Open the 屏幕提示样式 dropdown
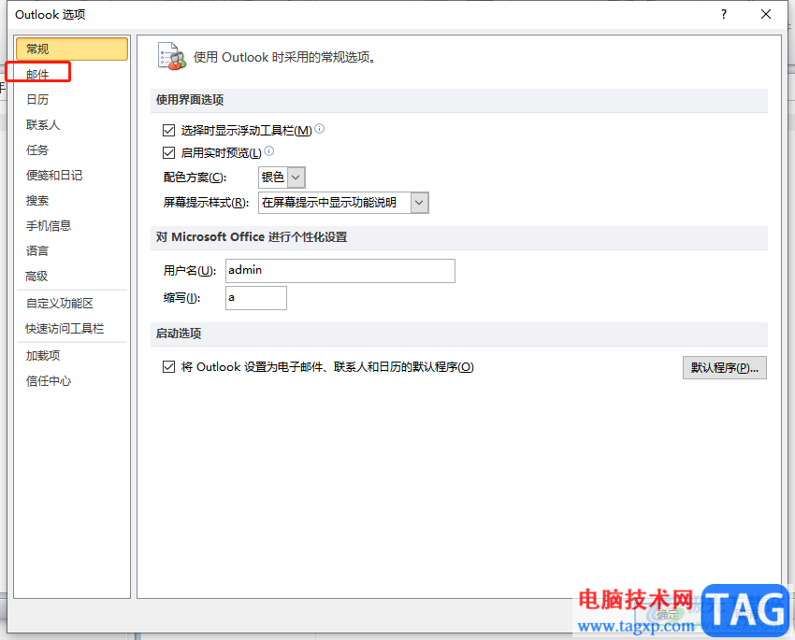Screen dimensions: 795x640 click(419, 203)
